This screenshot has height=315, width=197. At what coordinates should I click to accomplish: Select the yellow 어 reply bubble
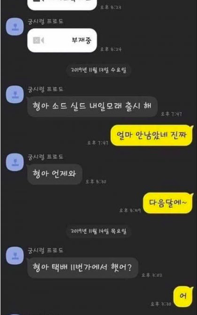183,296
